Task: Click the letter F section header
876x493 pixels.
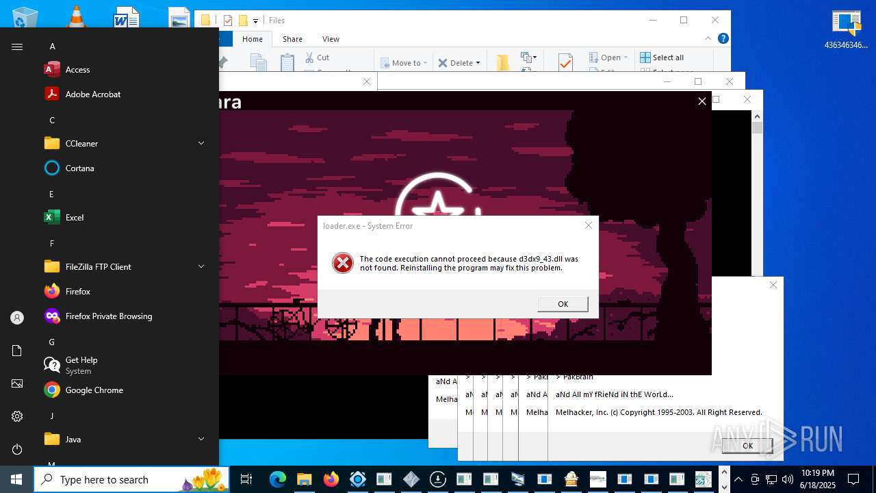Action: 52,244
